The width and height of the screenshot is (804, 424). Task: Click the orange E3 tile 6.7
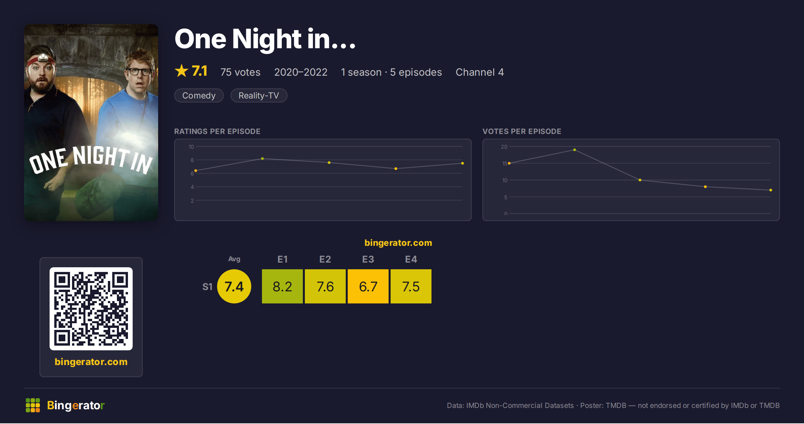click(x=368, y=286)
